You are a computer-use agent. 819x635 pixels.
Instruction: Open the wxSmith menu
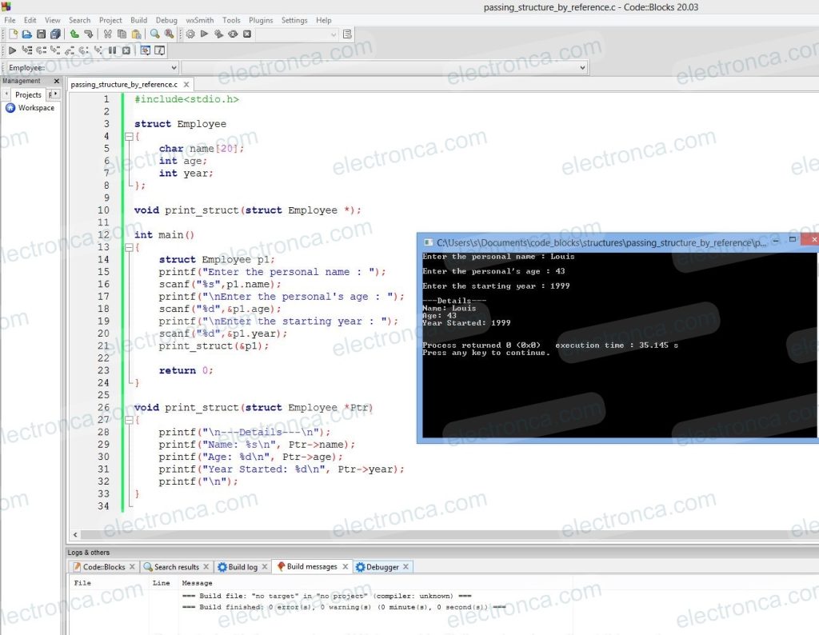click(199, 20)
